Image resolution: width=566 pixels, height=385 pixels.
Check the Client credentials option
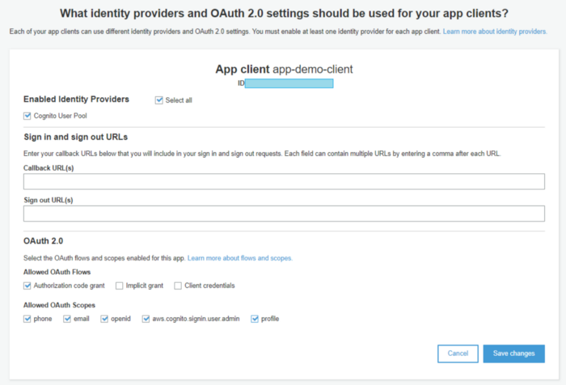click(178, 286)
